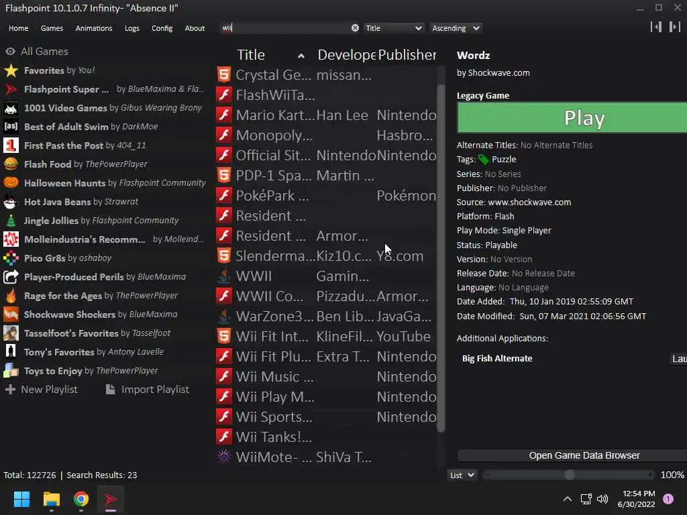Select Halloween Haunts pumpkin icon

pos(11,183)
